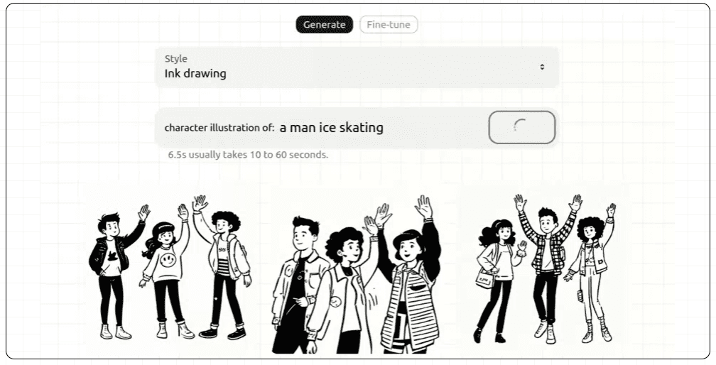This screenshot has width=716, height=365.
Task: Click the man in plaid shirt
Action: point(546,263)
